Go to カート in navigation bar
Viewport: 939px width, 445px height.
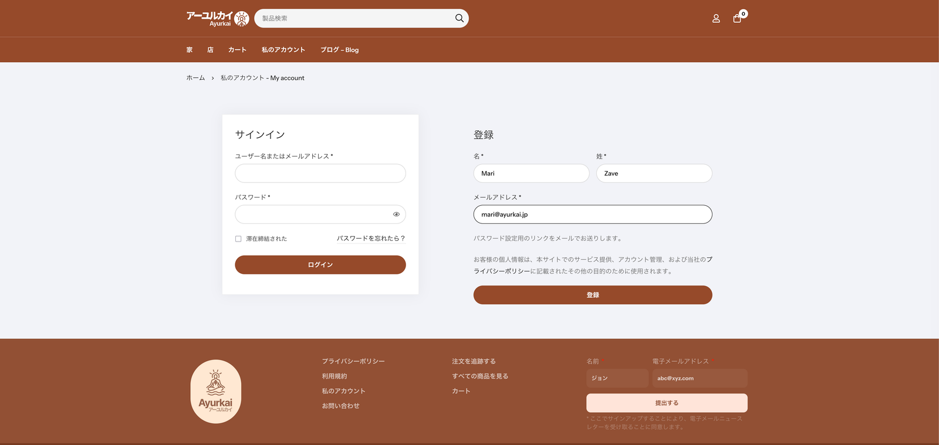pos(237,50)
